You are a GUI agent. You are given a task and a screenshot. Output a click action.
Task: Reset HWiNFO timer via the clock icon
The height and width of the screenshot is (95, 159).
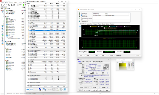pos(54,89)
